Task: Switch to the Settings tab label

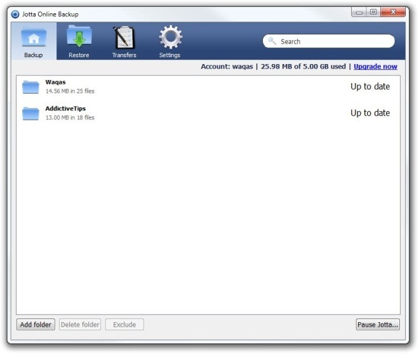Action: coord(170,55)
